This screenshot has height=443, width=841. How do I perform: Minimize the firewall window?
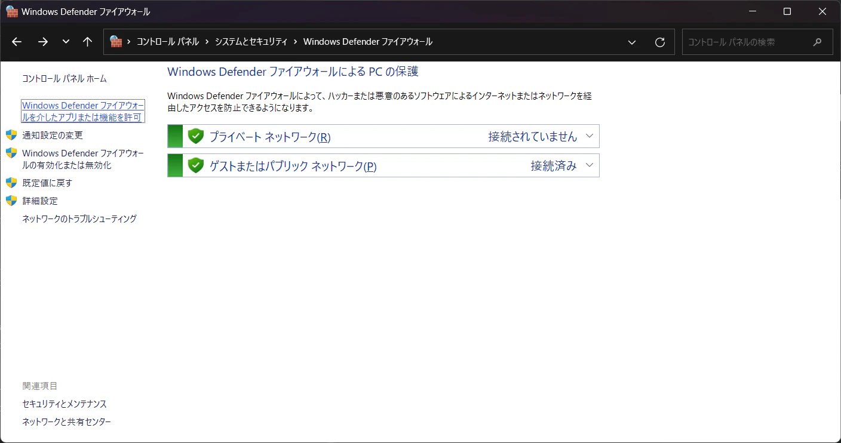click(753, 11)
